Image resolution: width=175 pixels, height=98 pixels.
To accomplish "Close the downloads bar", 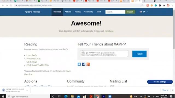I will [x=173, y=90].
